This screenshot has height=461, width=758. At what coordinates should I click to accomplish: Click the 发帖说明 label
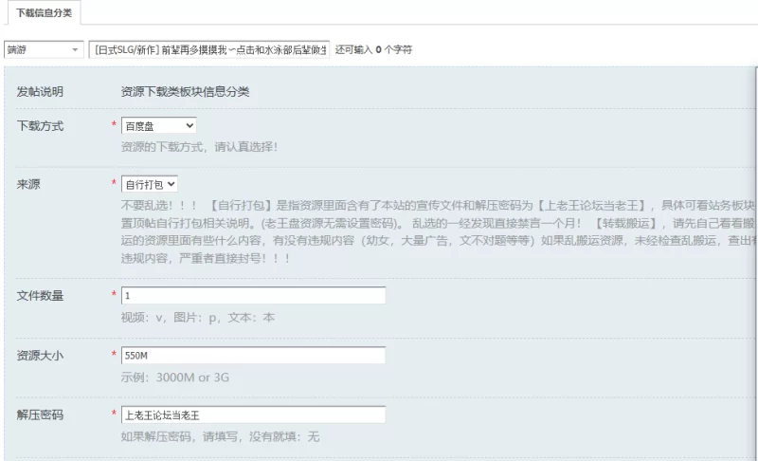pos(40,91)
